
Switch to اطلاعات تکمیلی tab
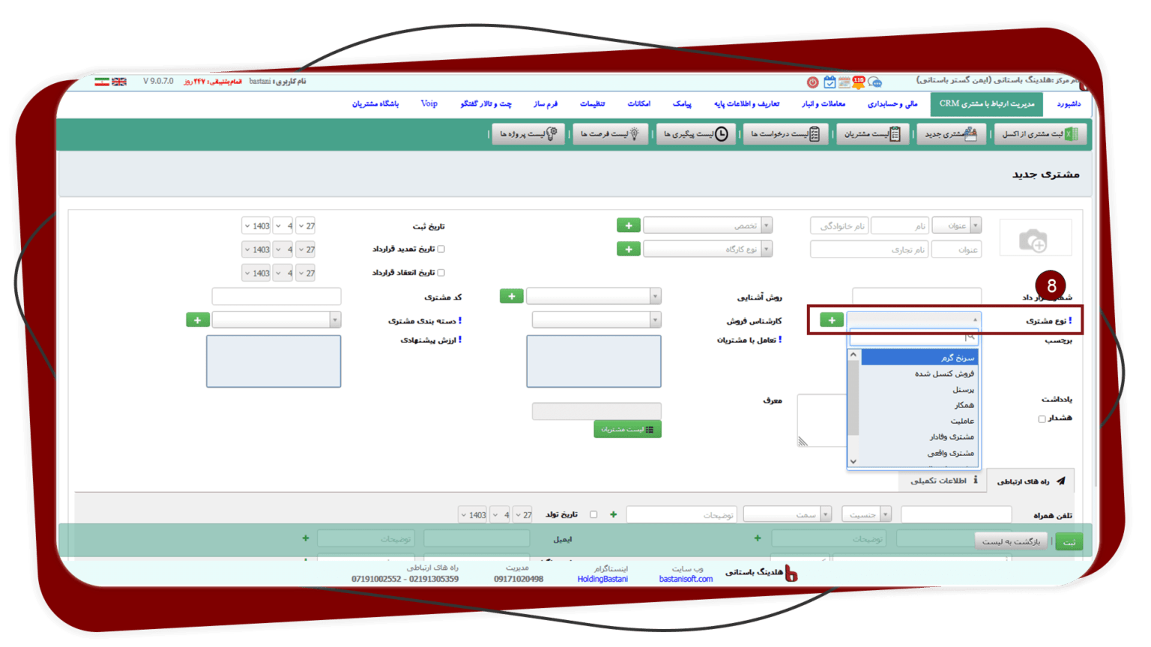943,481
